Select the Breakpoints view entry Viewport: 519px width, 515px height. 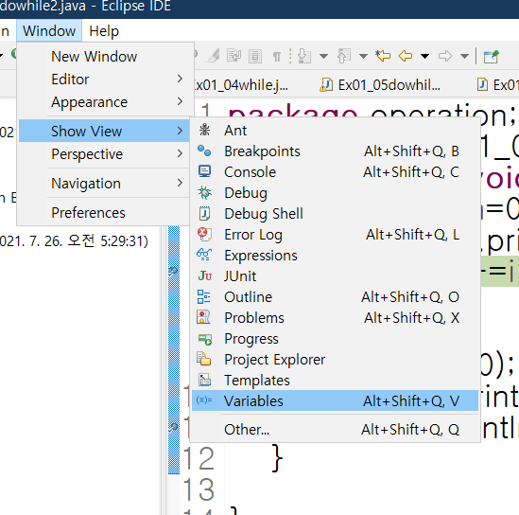tap(335, 151)
